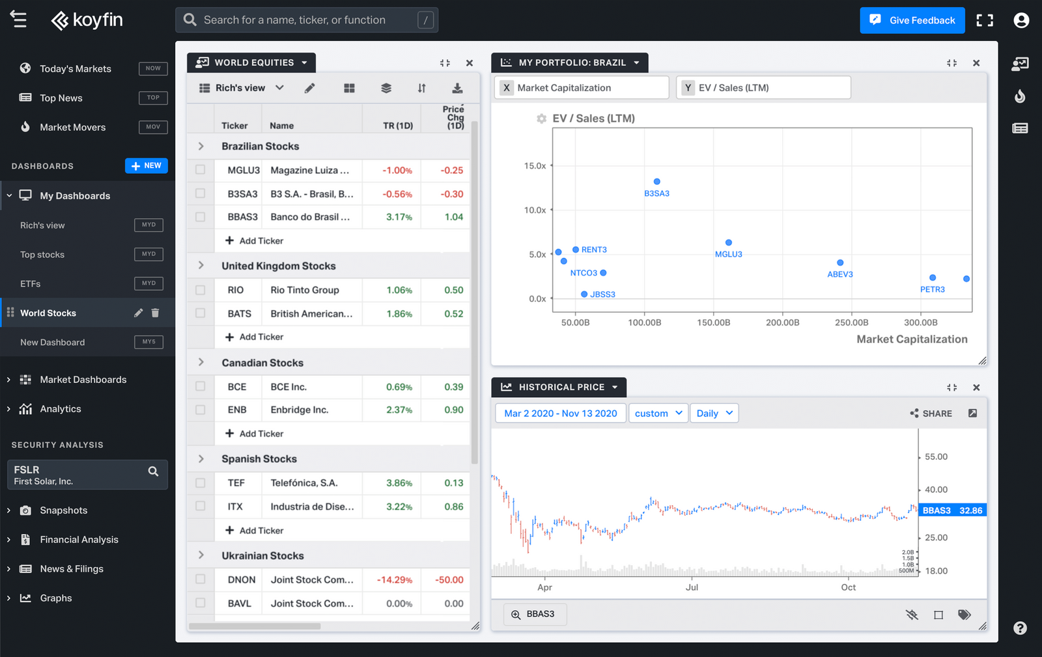
Task: Download the watchlist data
Action: [x=457, y=88]
